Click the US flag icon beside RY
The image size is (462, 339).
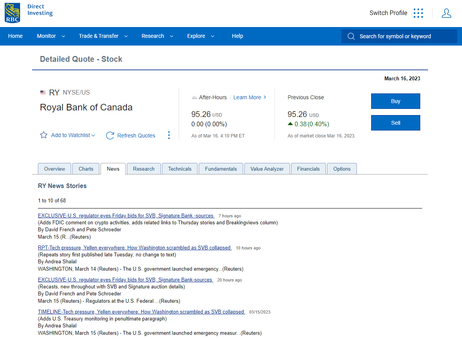click(x=43, y=92)
